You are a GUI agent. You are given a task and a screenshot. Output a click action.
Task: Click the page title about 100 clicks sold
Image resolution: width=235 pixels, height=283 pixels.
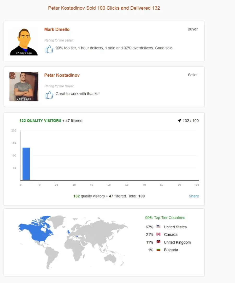pos(104,8)
